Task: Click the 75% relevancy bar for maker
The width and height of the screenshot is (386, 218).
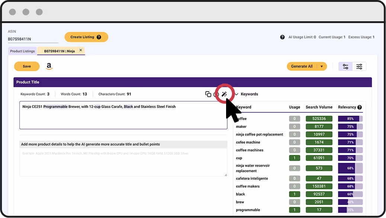Action: click(x=350, y=126)
